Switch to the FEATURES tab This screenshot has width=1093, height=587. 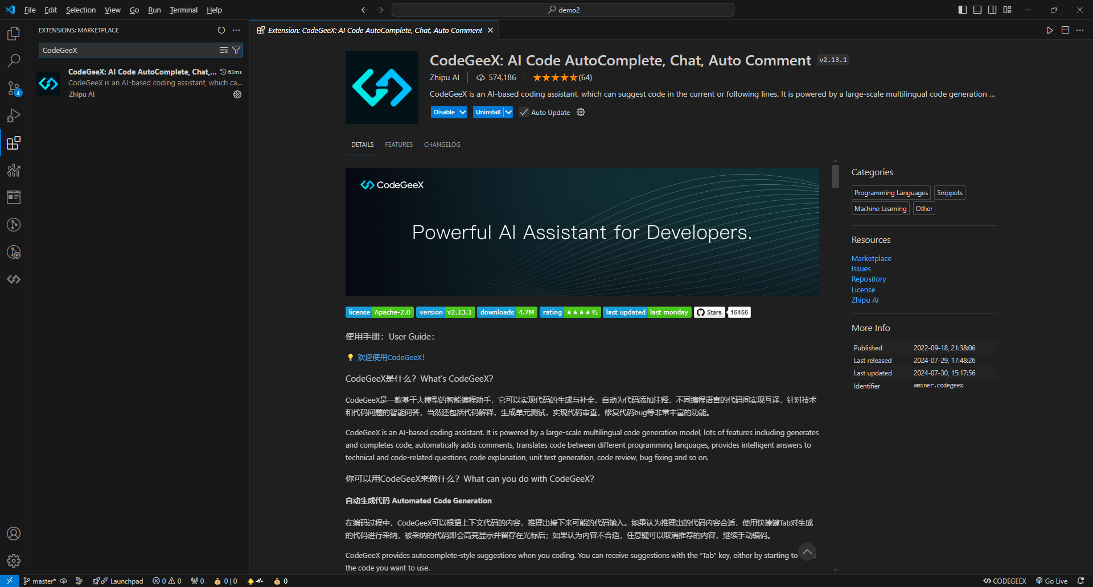398,144
